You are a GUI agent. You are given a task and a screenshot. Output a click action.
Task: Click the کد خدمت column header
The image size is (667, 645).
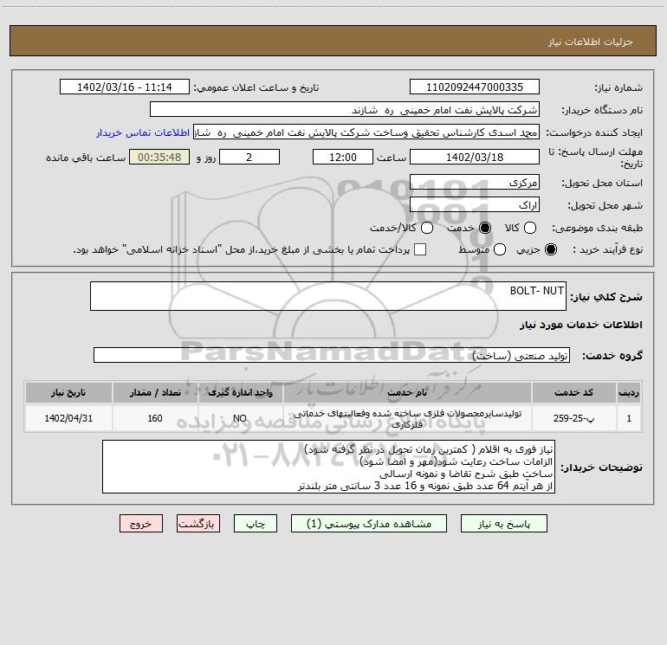click(x=573, y=392)
